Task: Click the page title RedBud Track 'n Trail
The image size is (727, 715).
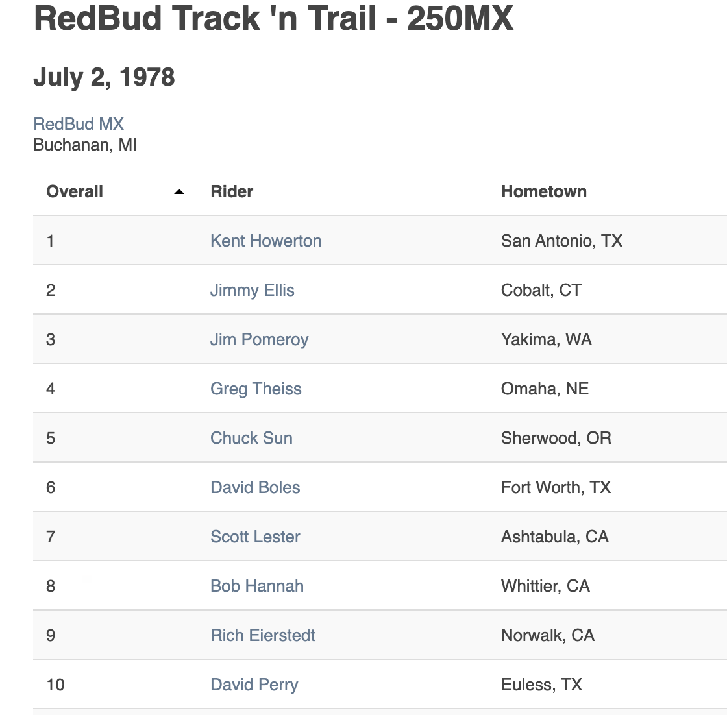Action: pos(273,19)
